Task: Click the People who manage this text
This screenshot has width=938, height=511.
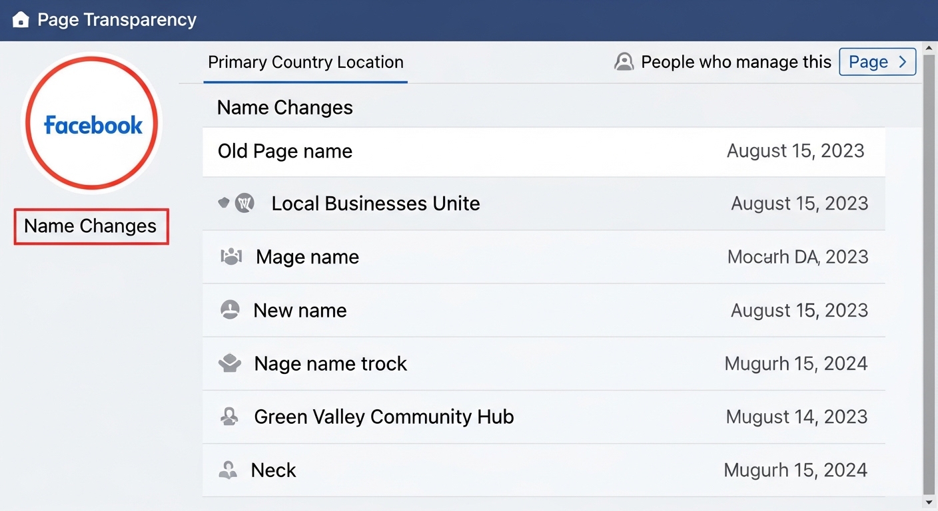Action: (736, 63)
